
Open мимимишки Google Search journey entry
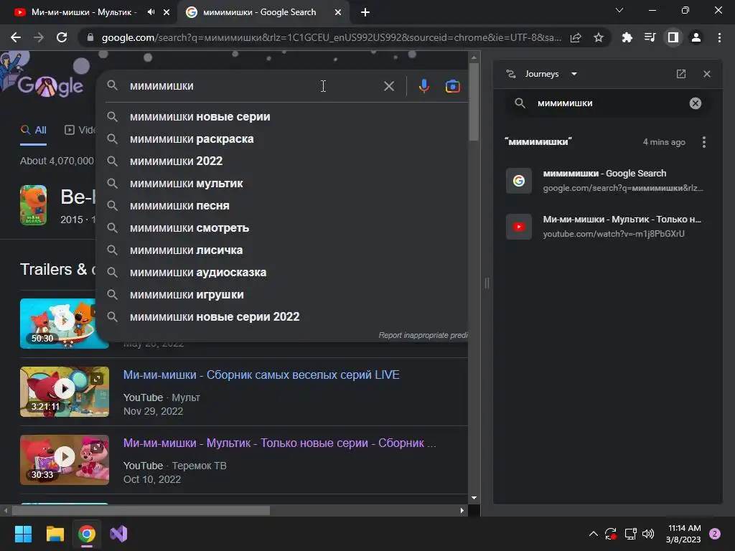pos(607,180)
